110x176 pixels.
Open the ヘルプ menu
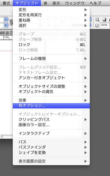[95, 3]
